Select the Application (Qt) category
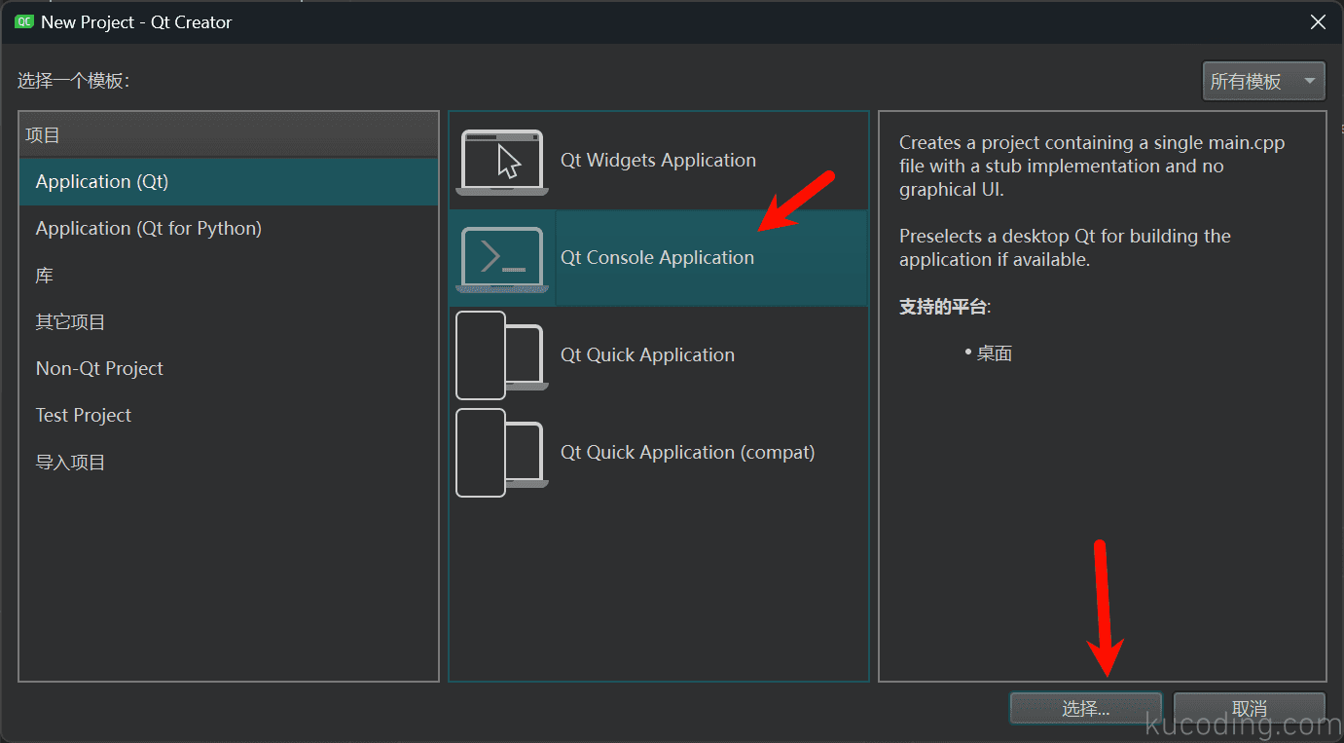This screenshot has width=1344, height=743. click(229, 182)
